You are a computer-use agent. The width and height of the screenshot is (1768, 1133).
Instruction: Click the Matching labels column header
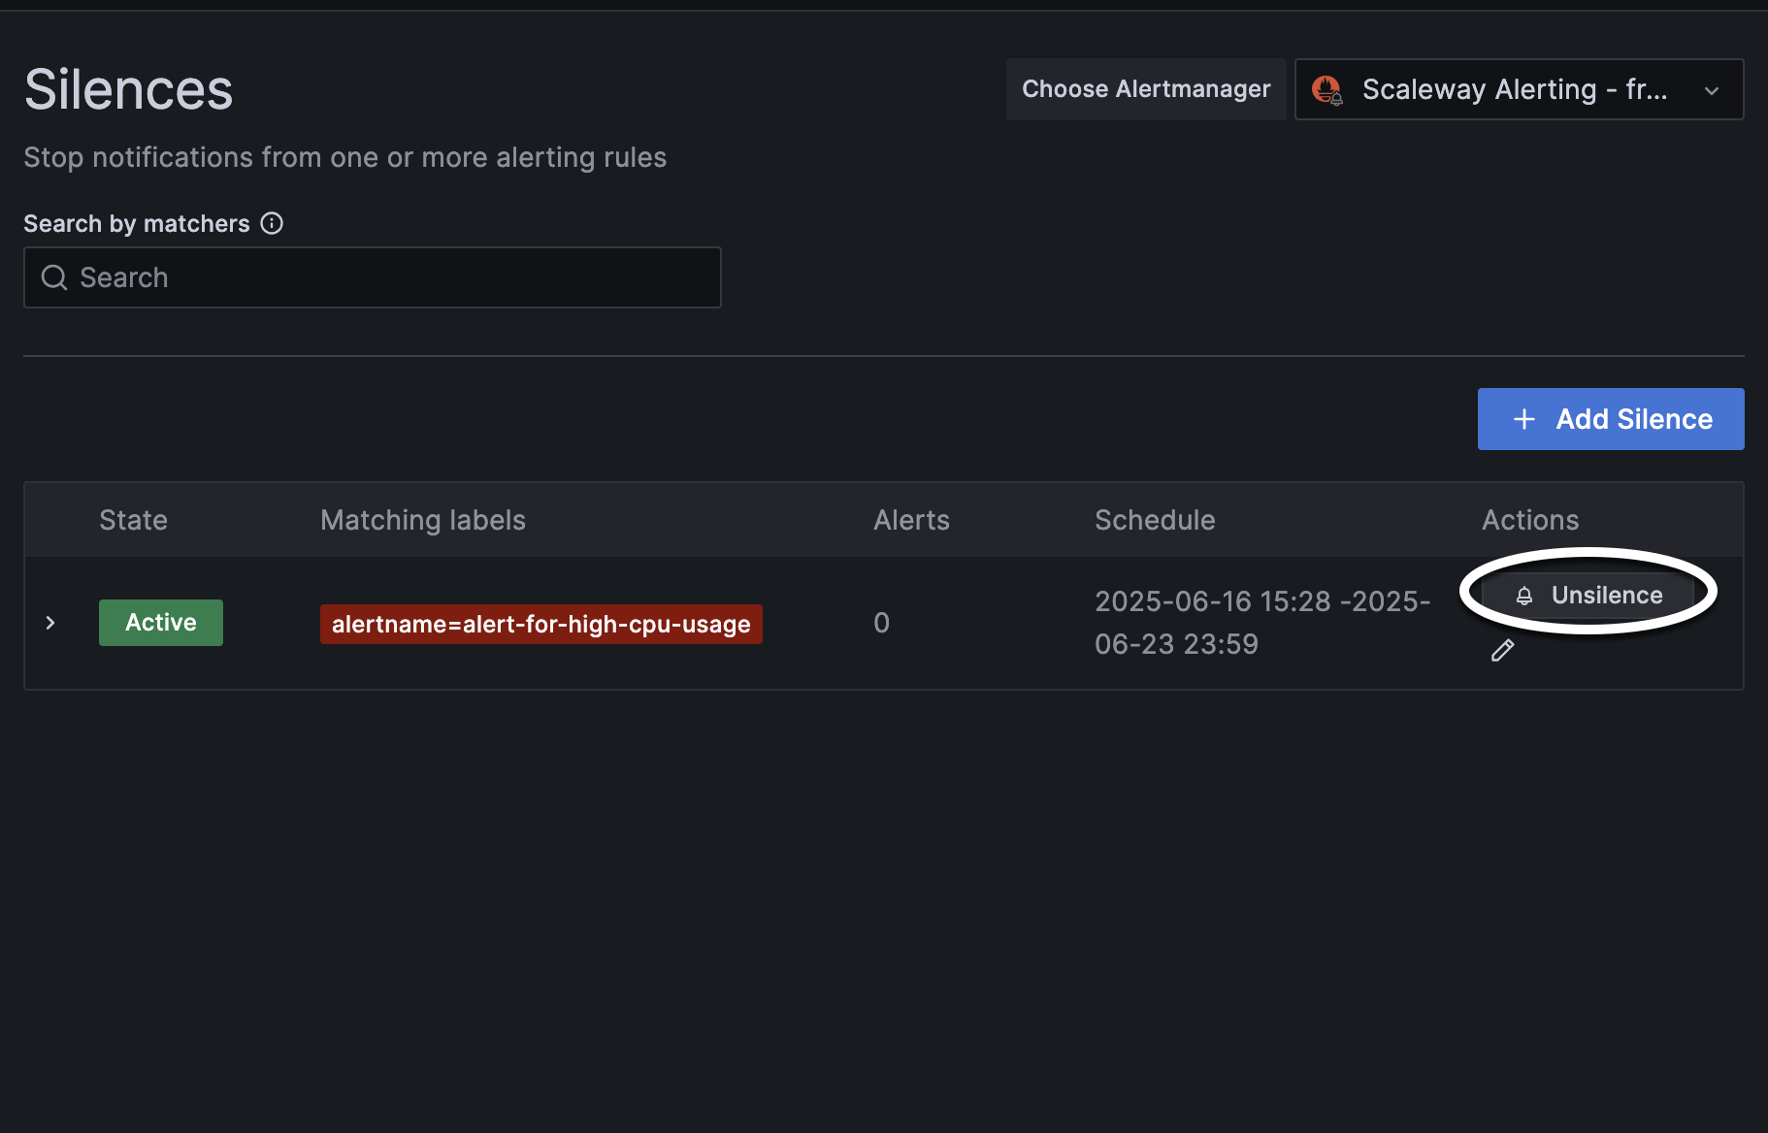pyautogui.click(x=422, y=519)
